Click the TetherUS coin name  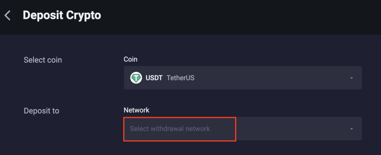180,78
